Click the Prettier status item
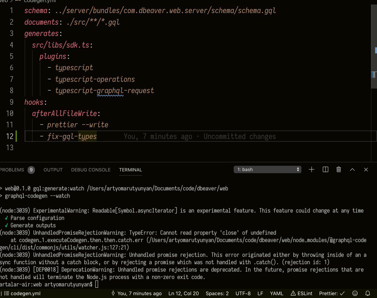The image size is (377, 298). (x=332, y=293)
